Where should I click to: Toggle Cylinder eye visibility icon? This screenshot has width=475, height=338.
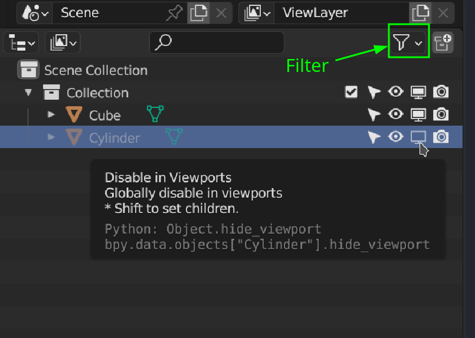395,137
